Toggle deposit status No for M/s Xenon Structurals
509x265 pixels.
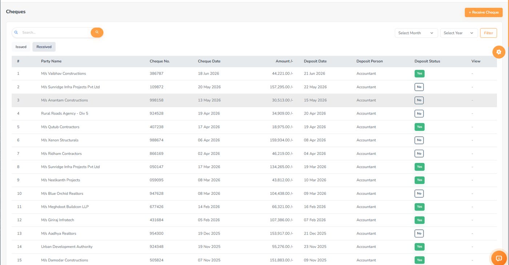[x=419, y=140]
